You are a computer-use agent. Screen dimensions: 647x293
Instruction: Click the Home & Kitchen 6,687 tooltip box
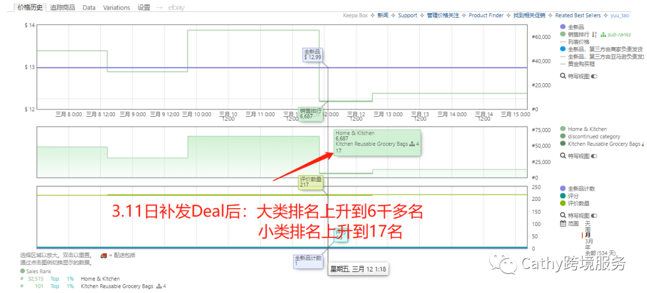pyautogui.click(x=377, y=142)
